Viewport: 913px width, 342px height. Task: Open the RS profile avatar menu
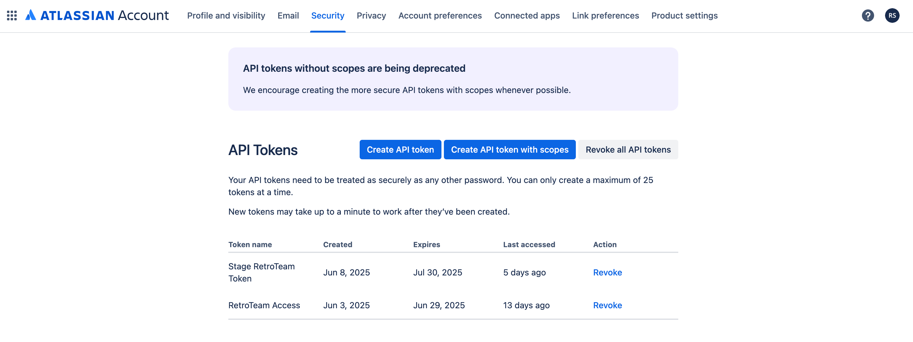(892, 16)
